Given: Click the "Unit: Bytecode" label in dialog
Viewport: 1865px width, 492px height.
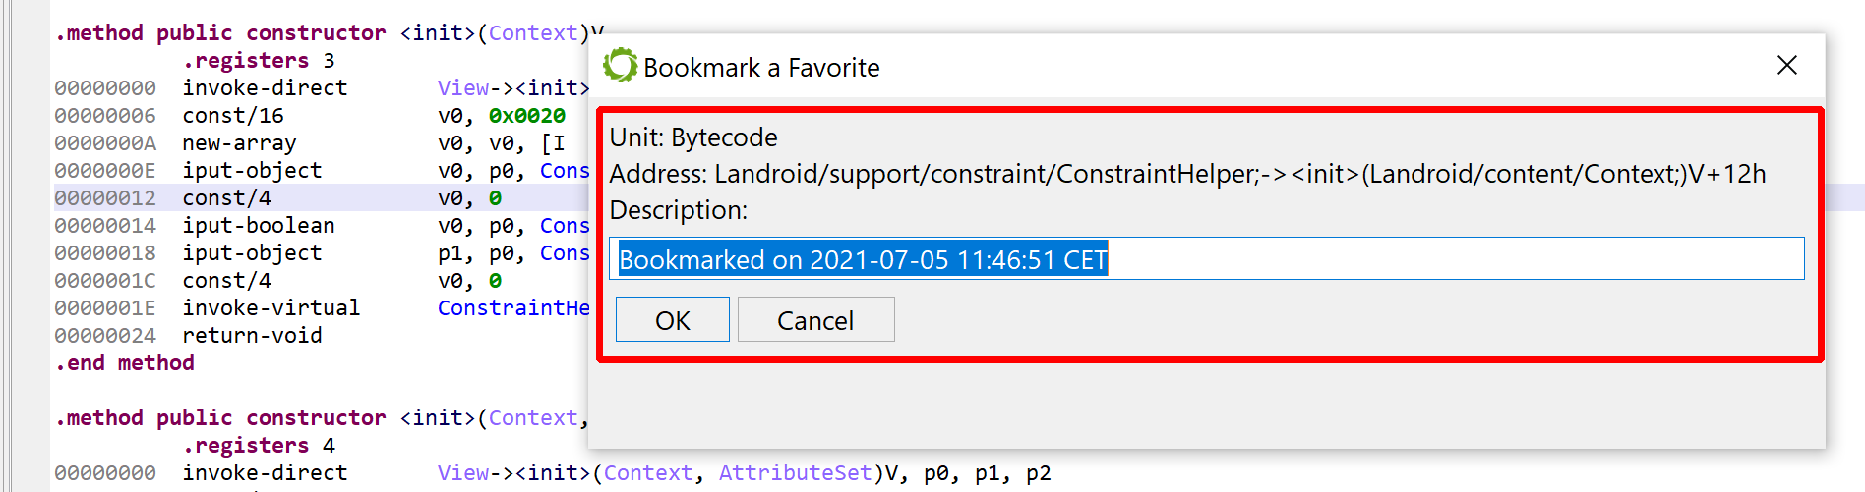Looking at the screenshot, I should [693, 137].
